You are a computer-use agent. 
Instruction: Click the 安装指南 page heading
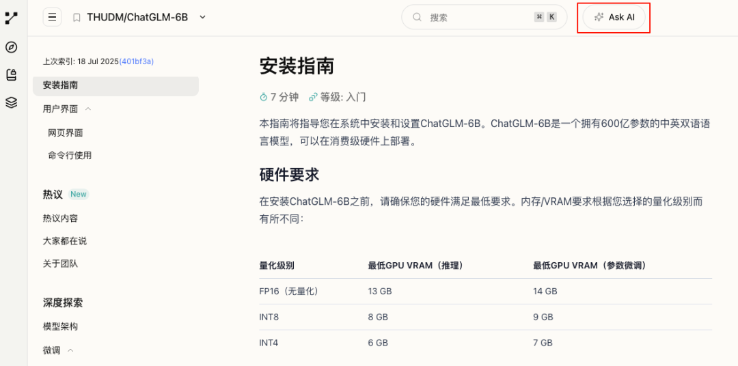[297, 66]
